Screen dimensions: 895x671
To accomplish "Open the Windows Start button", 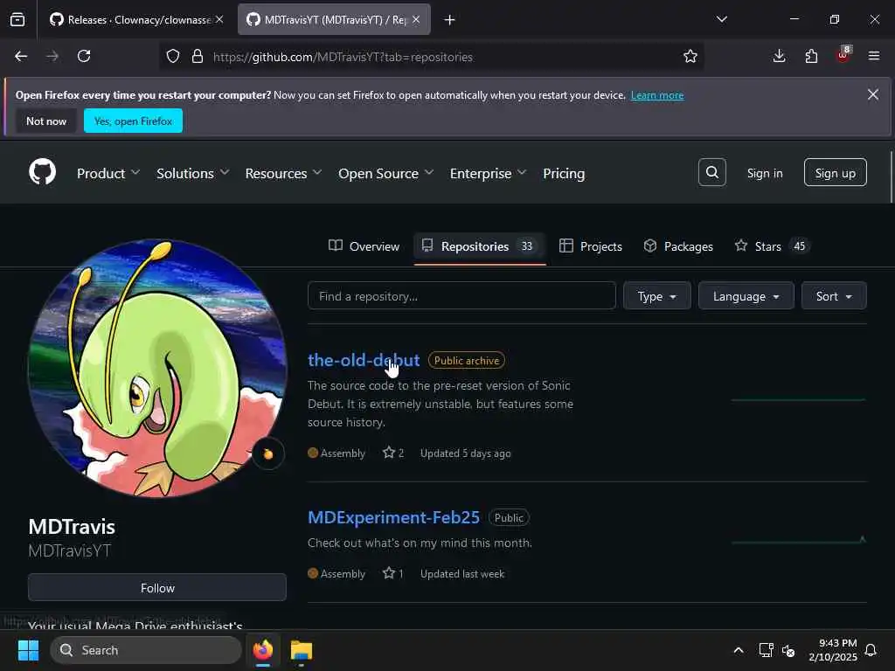I will pyautogui.click(x=28, y=650).
